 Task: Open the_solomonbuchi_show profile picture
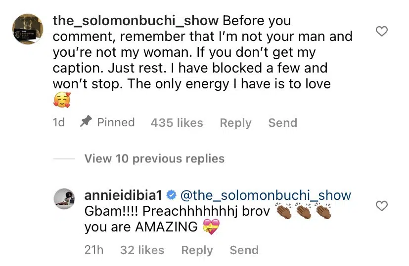[27, 30]
